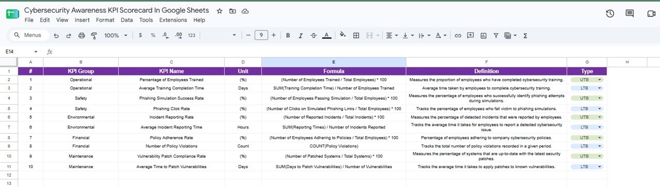Open the Insert menu
Screen dimensions: 660x187
pos(82,20)
